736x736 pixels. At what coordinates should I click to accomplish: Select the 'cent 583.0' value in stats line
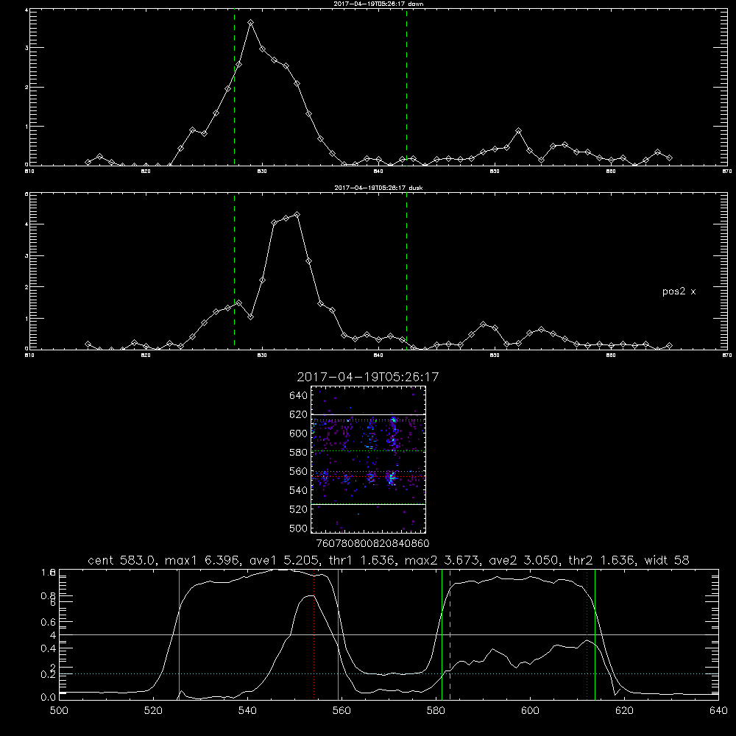click(122, 560)
